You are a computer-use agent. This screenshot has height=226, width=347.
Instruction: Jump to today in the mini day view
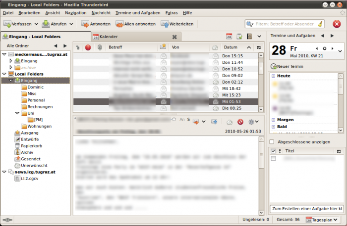pyautogui.click(x=324, y=48)
